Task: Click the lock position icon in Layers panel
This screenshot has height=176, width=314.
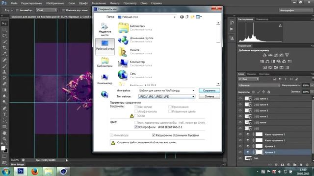Action: [263, 92]
